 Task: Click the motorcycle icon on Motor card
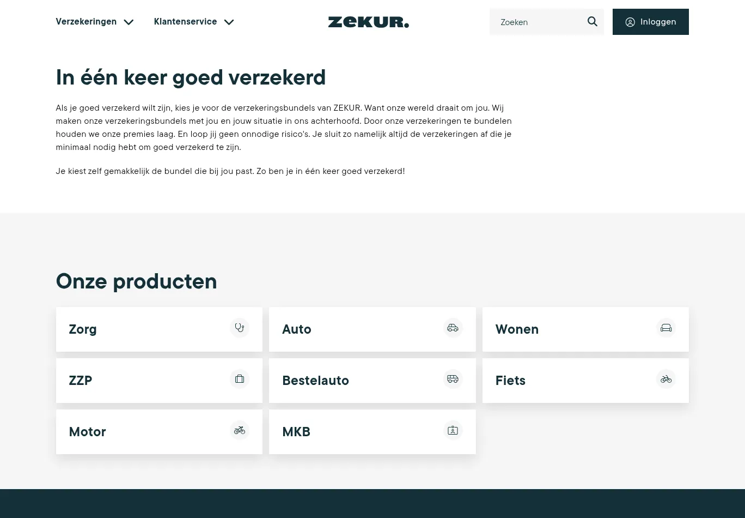tap(239, 430)
